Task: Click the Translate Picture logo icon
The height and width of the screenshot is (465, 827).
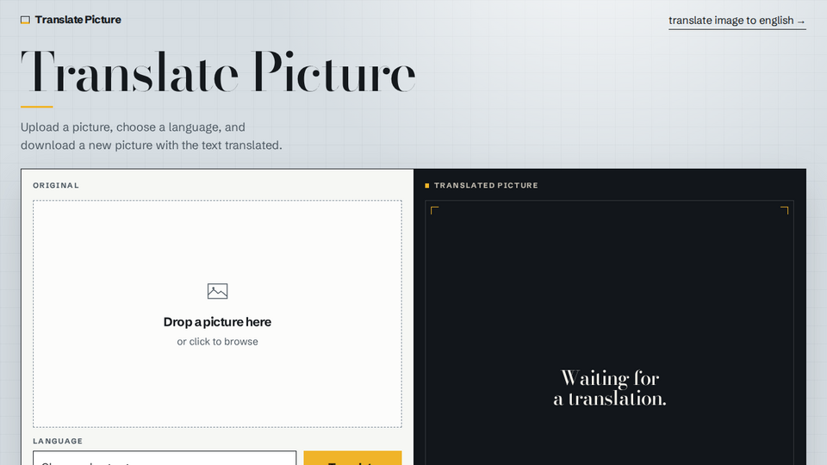Action: pyautogui.click(x=25, y=20)
